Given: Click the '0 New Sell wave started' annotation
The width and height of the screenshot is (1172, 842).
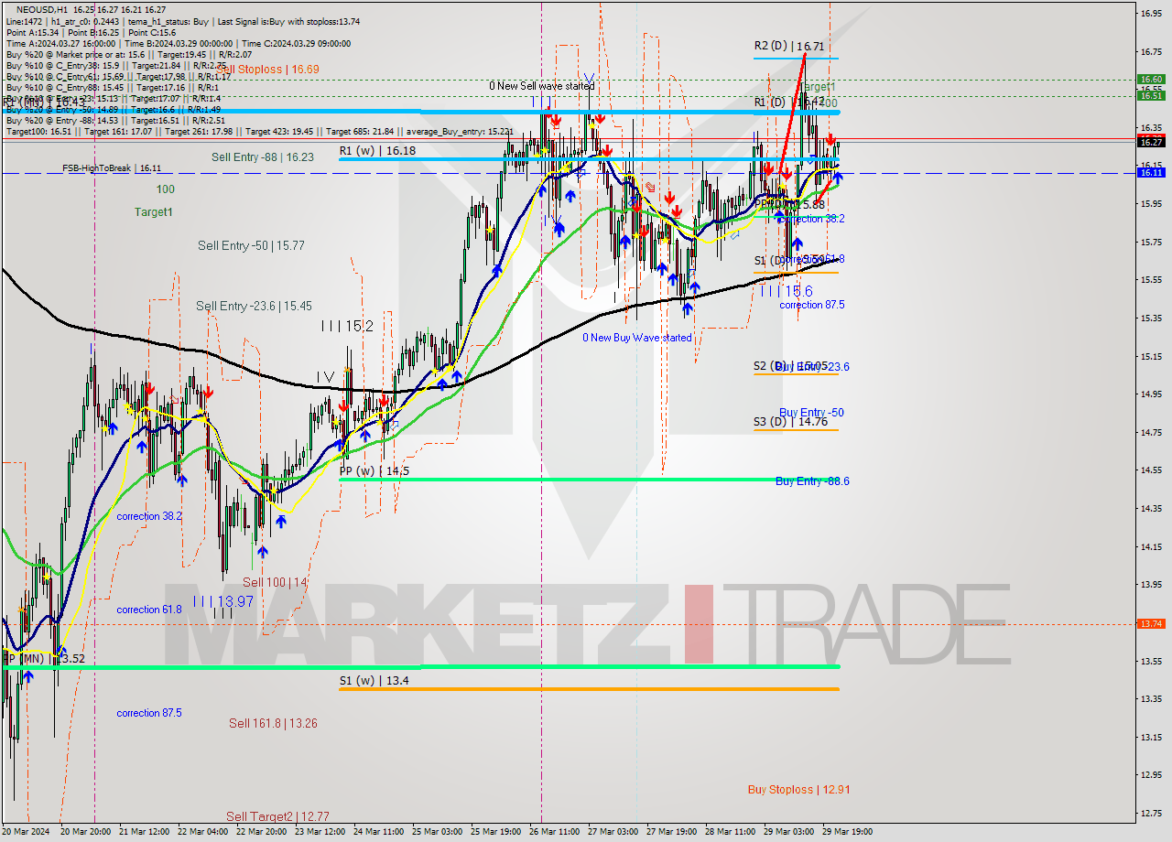Looking at the screenshot, I should pyautogui.click(x=541, y=86).
